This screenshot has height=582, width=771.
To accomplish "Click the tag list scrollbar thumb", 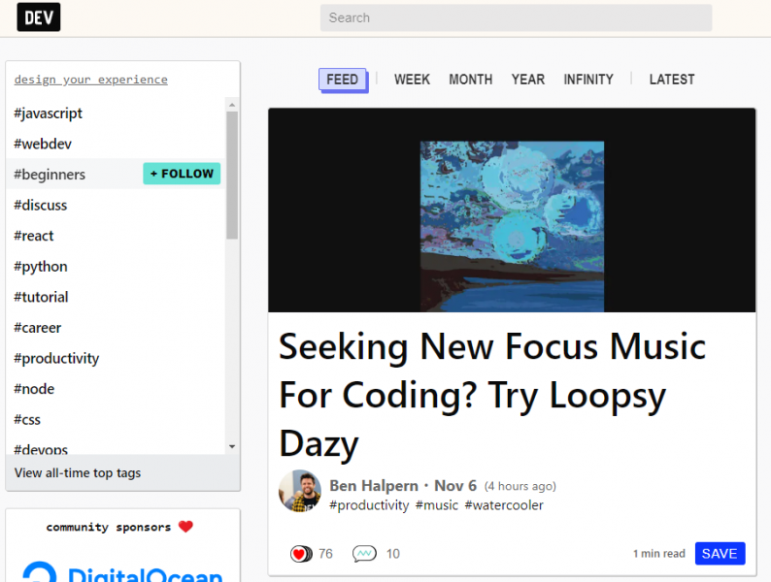I will pyautogui.click(x=232, y=176).
